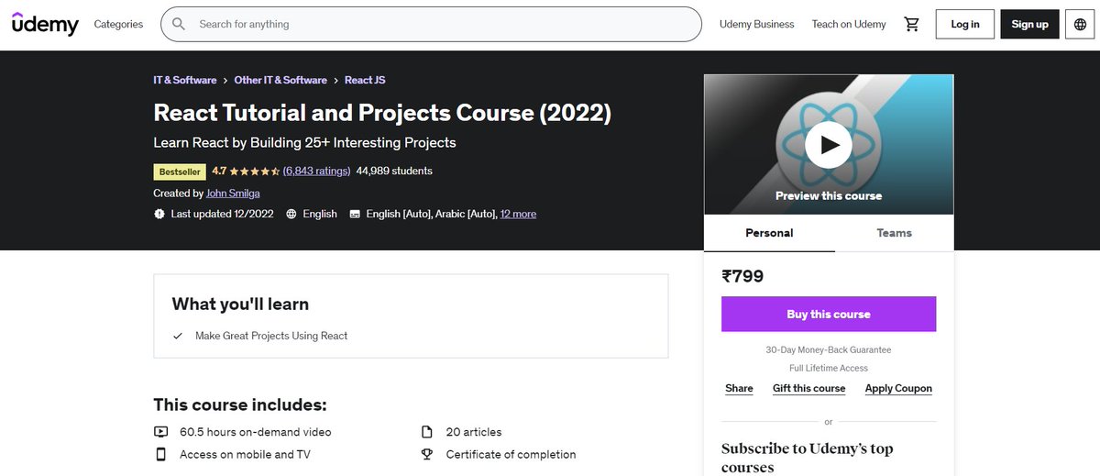Viewport: 1100px width, 476px height.
Task: Click the globe language selector icon
Action: coord(1079,24)
